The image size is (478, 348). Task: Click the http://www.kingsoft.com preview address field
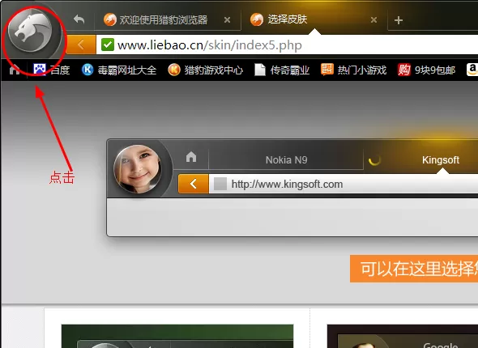344,185
